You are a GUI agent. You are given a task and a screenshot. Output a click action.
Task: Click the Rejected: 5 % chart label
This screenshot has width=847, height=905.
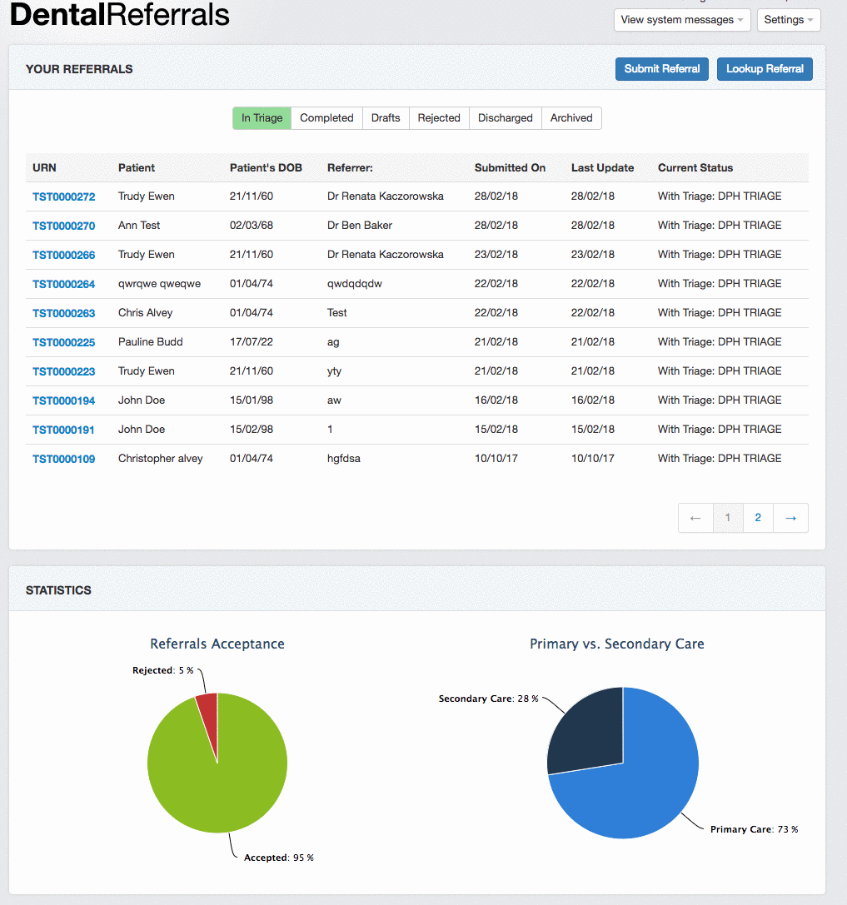[x=162, y=670]
